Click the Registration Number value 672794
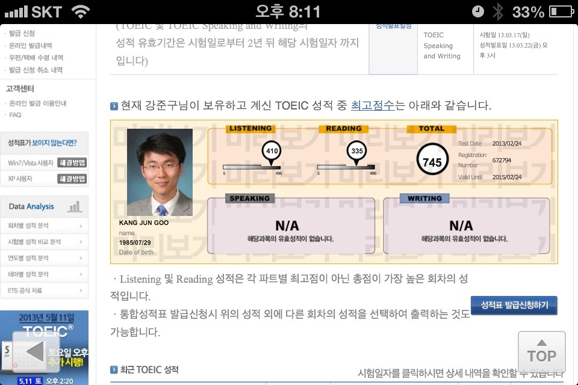The width and height of the screenshot is (578, 385). (502, 160)
